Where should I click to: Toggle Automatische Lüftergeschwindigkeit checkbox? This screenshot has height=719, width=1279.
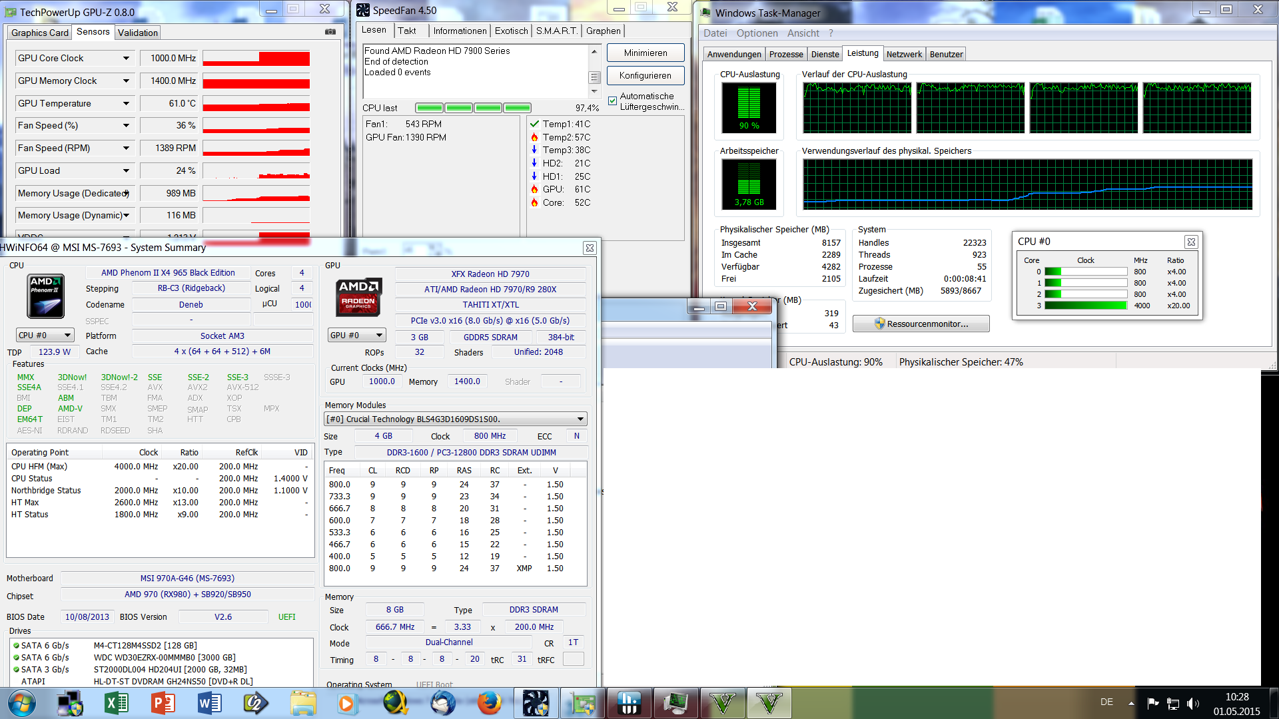(612, 101)
